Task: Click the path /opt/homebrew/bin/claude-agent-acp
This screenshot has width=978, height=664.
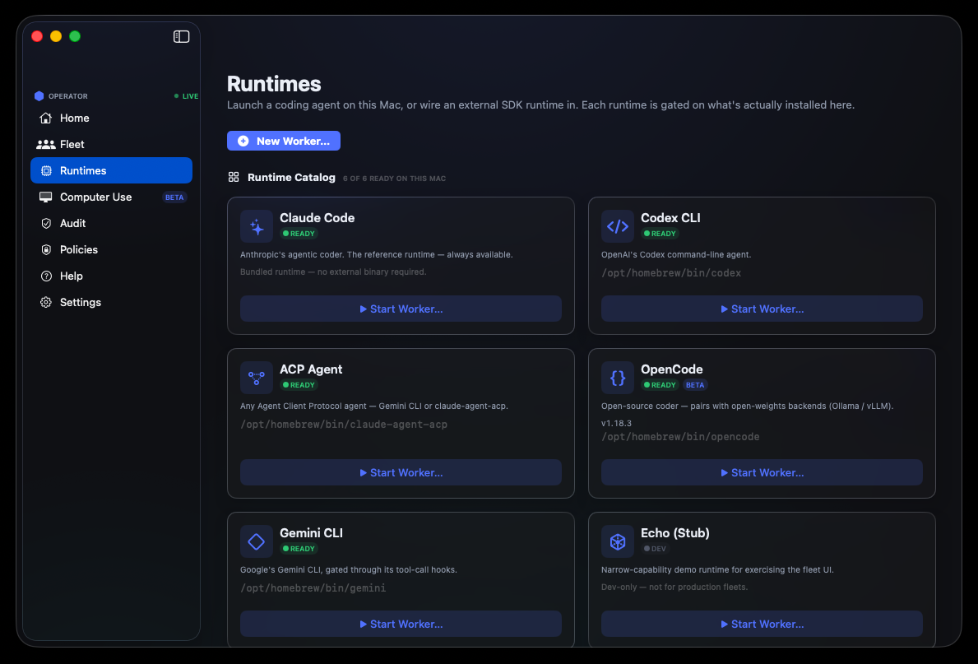Action: (344, 425)
